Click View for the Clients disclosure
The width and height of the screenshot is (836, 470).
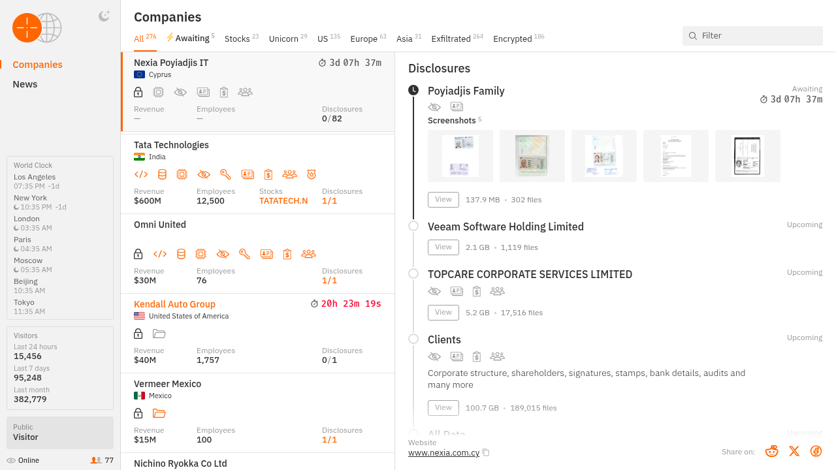443,408
